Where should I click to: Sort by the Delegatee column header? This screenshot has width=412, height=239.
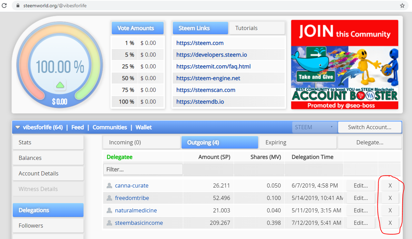(119, 157)
